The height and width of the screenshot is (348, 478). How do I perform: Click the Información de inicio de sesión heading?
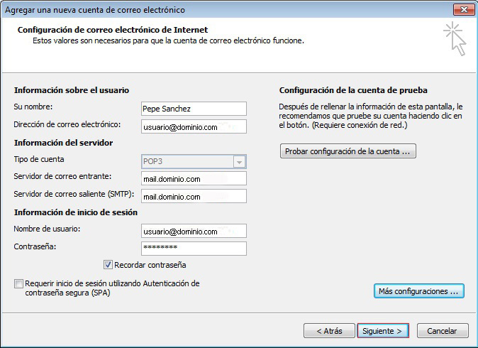[x=75, y=212]
